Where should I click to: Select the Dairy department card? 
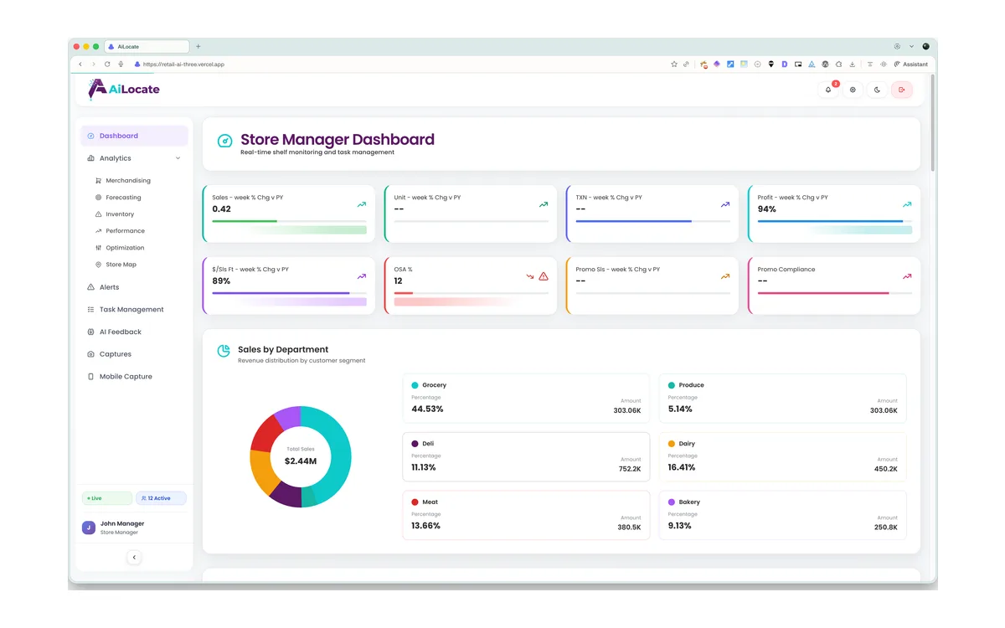point(782,457)
